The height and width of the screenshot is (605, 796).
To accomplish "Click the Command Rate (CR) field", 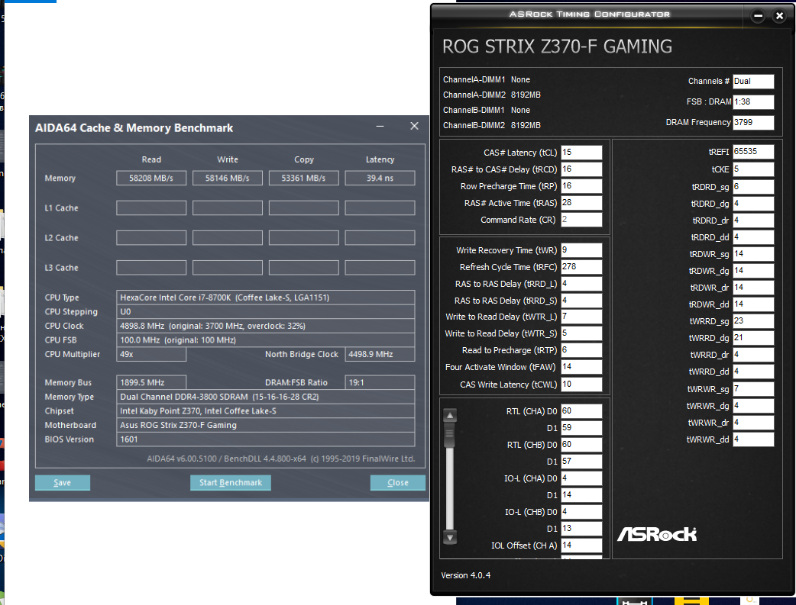I will coord(581,219).
